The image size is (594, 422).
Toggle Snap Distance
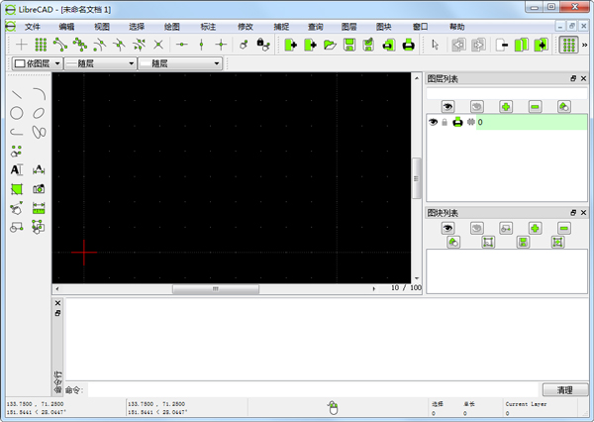(x=139, y=45)
